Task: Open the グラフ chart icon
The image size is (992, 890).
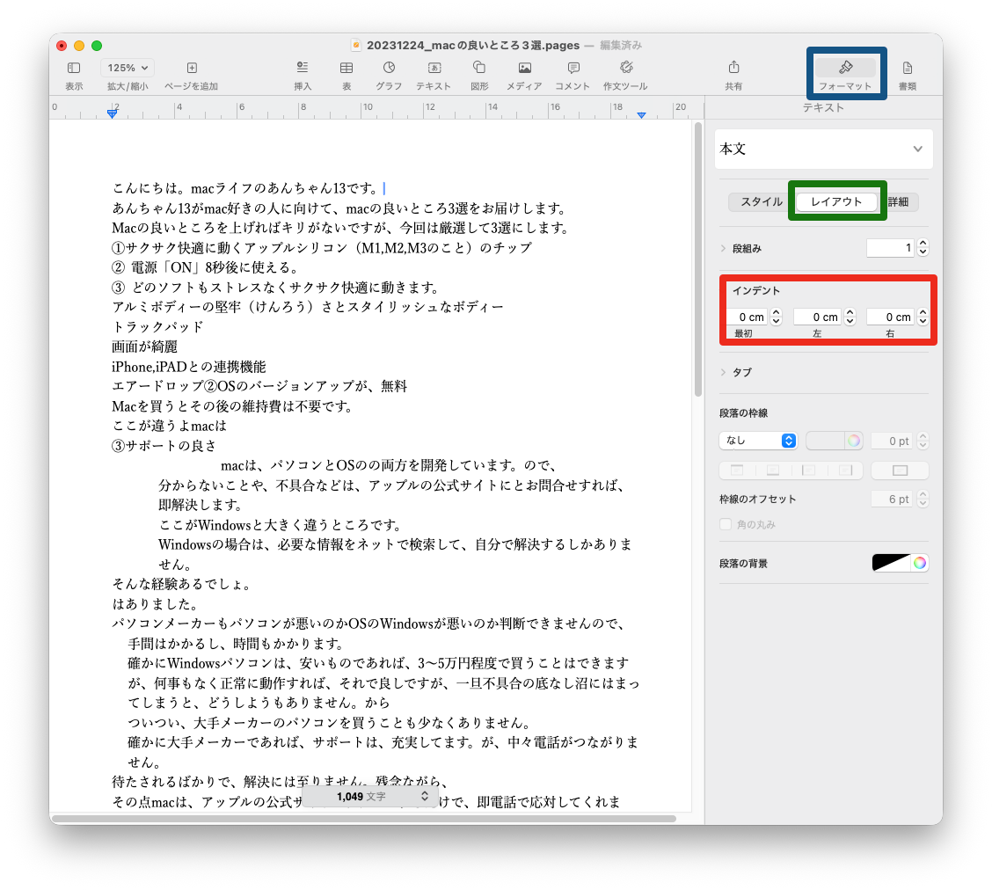Action: click(x=389, y=68)
